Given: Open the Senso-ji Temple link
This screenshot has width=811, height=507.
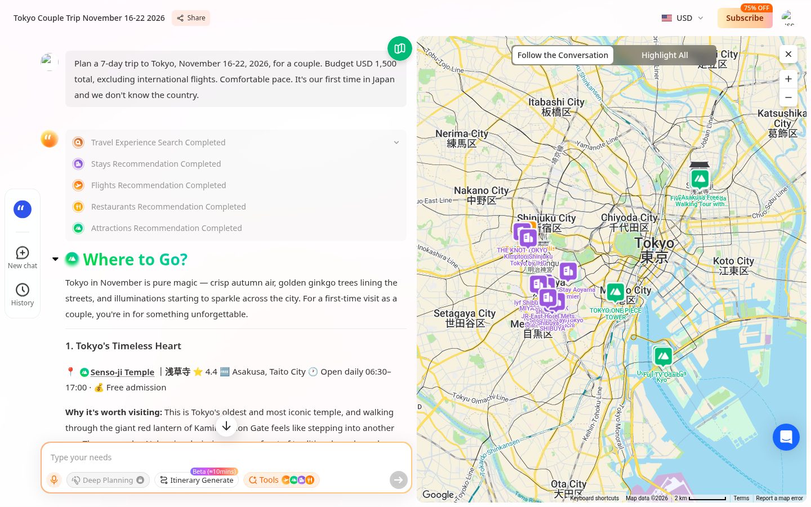Looking at the screenshot, I should pyautogui.click(x=122, y=372).
